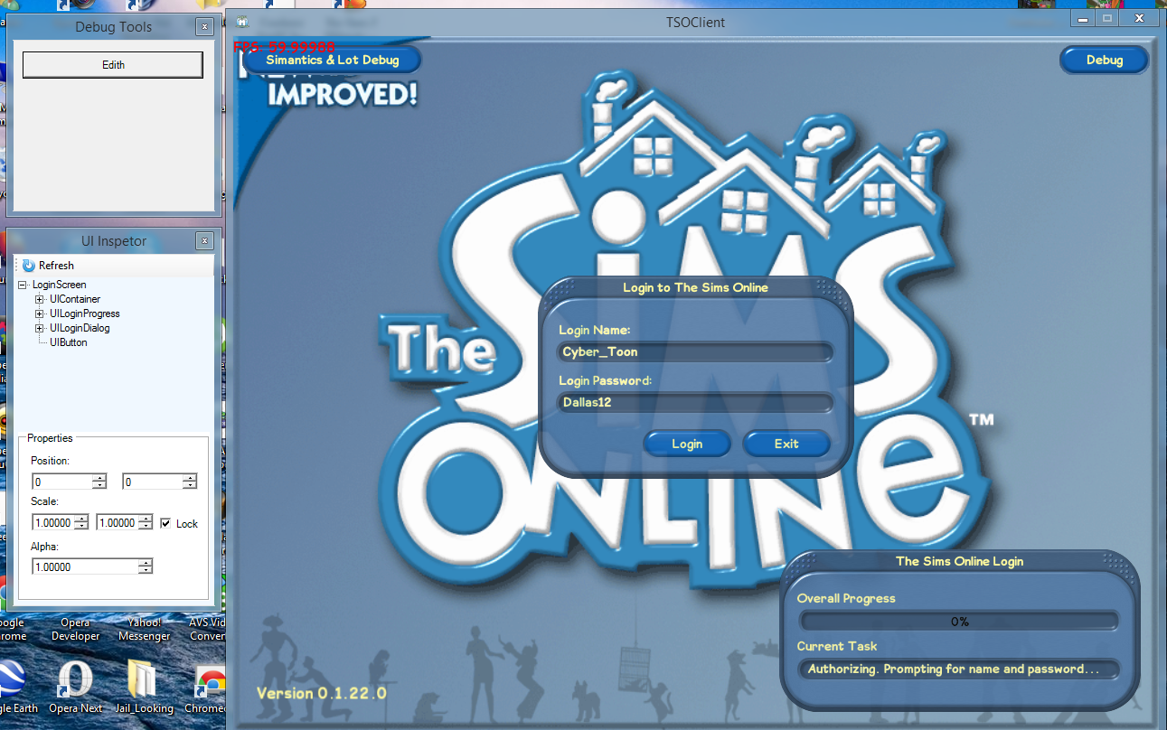Expand the UILoginProgress tree node
1167x730 pixels.
(40, 314)
